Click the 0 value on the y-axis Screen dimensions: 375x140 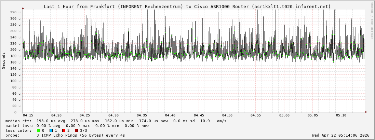coord(15,112)
